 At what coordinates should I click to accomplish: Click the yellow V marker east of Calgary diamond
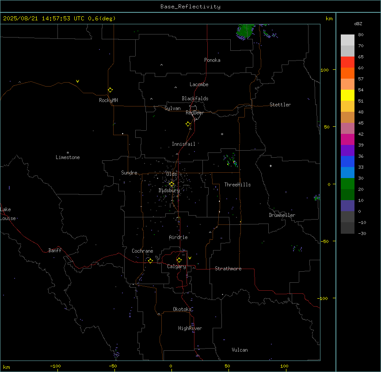(190, 258)
